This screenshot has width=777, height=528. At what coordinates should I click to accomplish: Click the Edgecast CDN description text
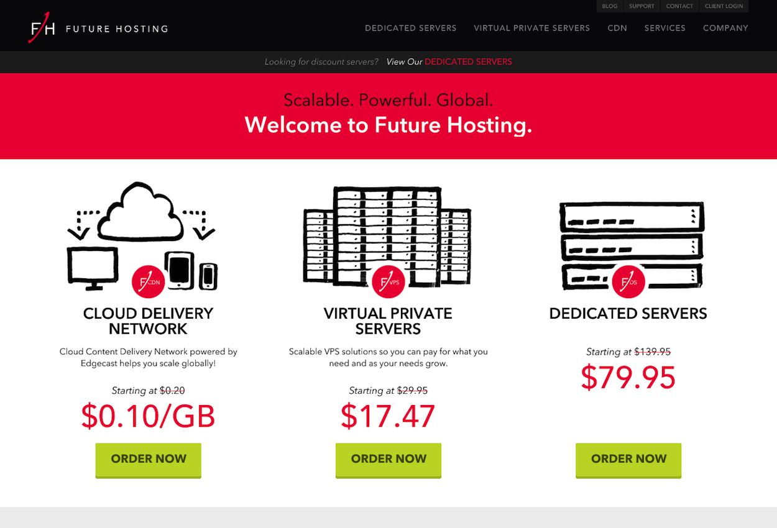(148, 357)
